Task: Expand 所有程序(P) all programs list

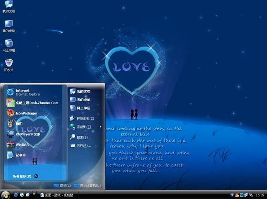Action: 25,176
